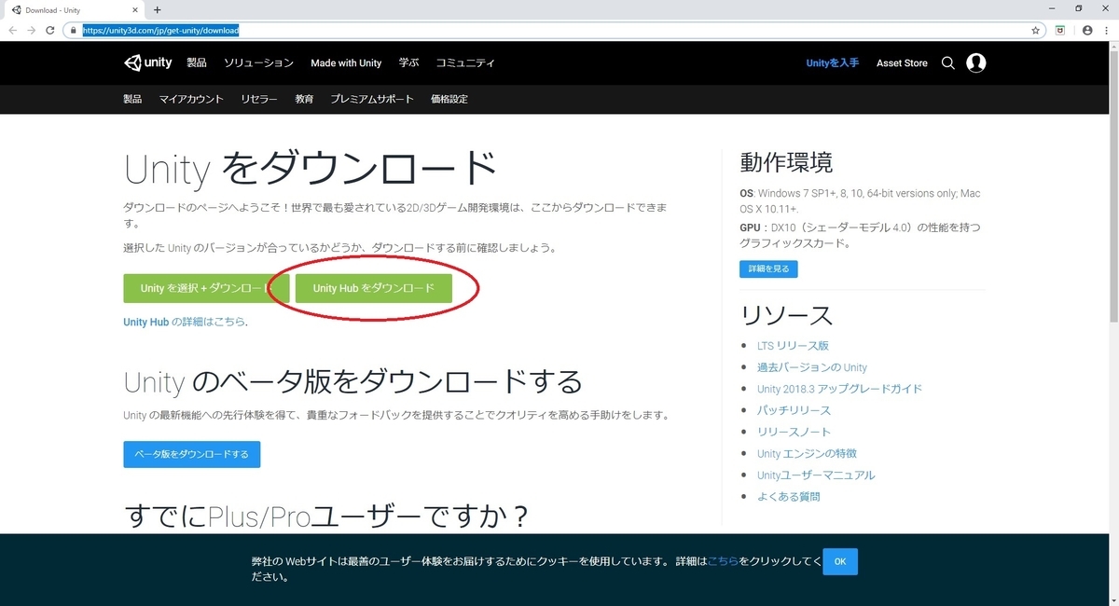The width and height of the screenshot is (1119, 606).
Task: Go back using the browser back arrow
Action: pos(12,30)
